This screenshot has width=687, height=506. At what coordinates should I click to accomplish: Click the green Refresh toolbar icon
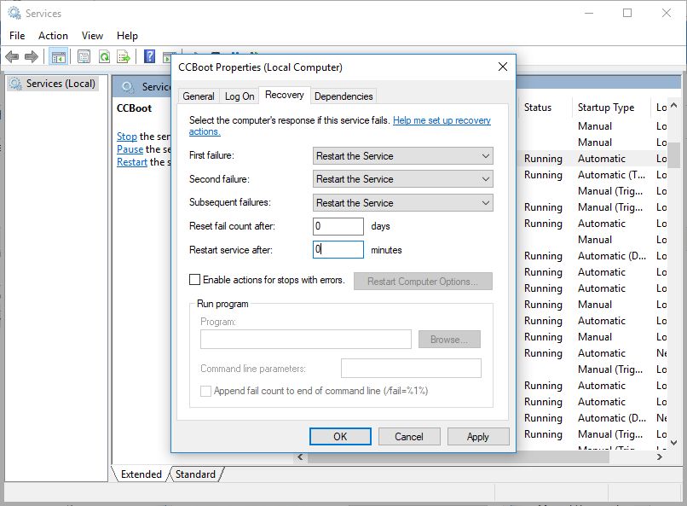point(104,56)
